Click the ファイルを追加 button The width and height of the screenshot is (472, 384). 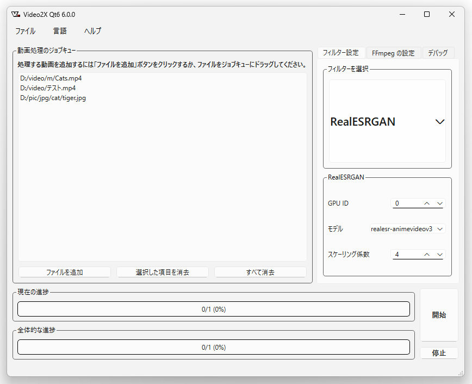pos(64,272)
